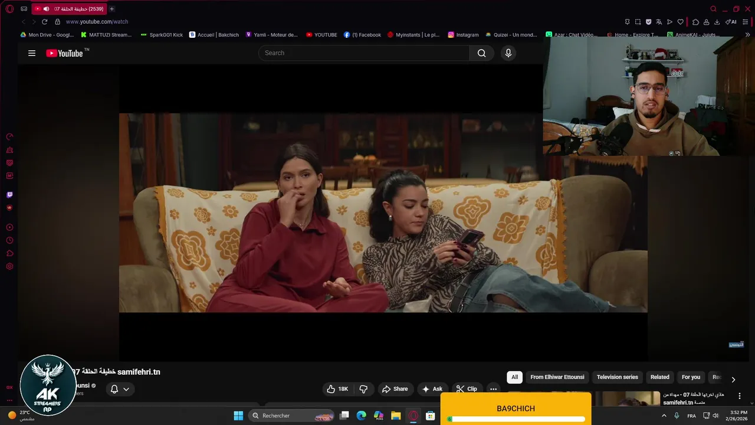Image resolution: width=755 pixels, height=425 pixels.
Task: Click the pinboard pin icon
Action: coord(628,22)
